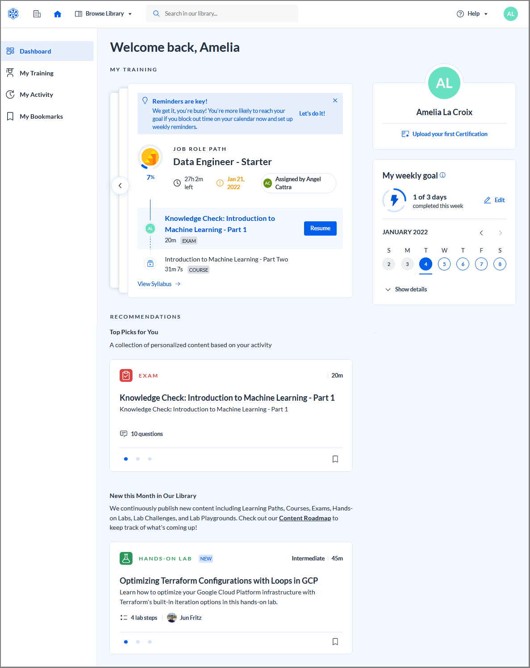Image resolution: width=530 pixels, height=668 pixels.
Task: Click the clock icon next to 27h 2m left
Action: pos(177,183)
